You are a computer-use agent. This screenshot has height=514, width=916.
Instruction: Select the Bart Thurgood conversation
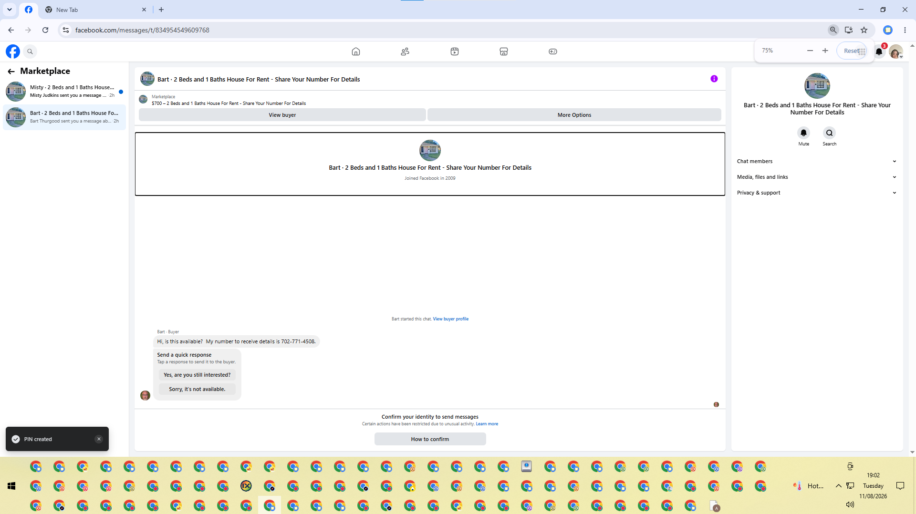point(65,117)
